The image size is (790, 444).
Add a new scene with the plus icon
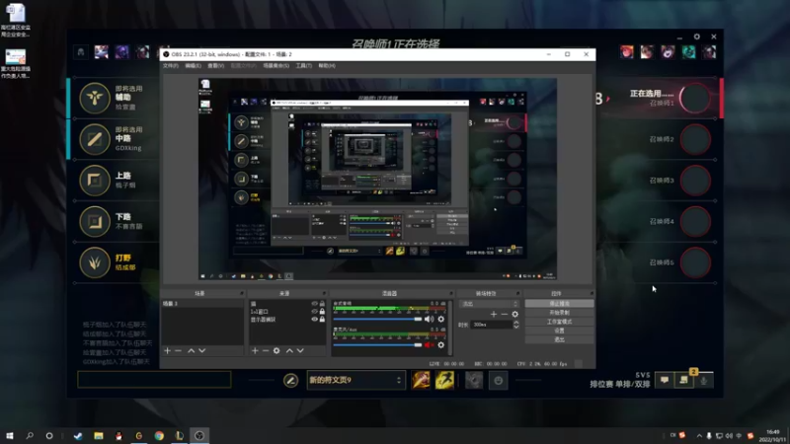[x=167, y=350]
